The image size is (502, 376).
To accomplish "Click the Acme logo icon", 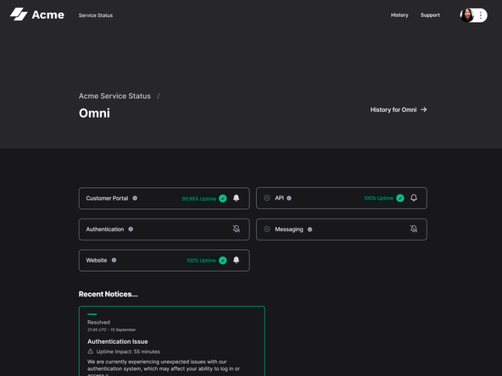I will click(19, 14).
